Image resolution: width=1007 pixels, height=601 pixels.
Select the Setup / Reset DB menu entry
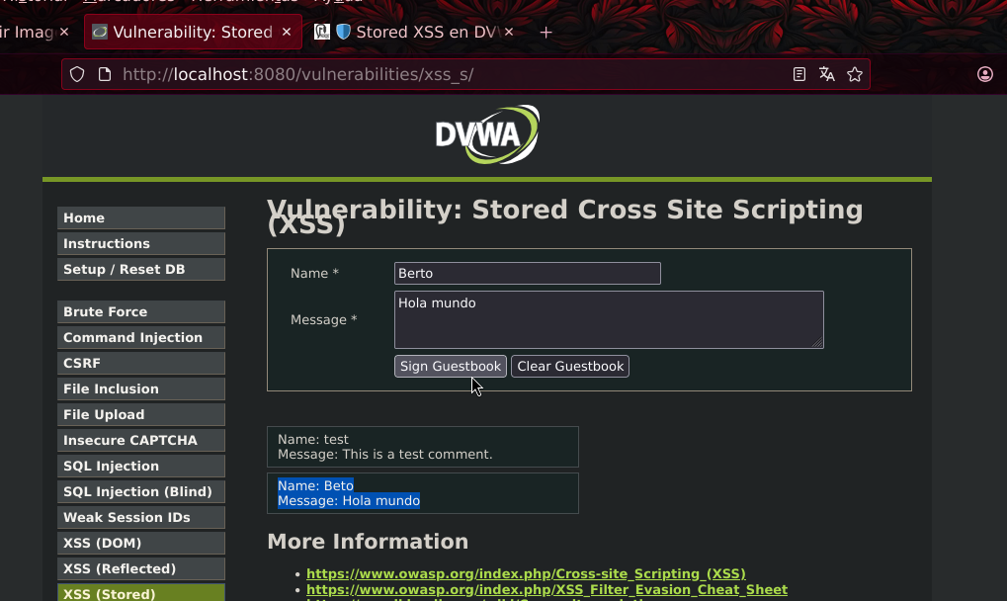(141, 270)
